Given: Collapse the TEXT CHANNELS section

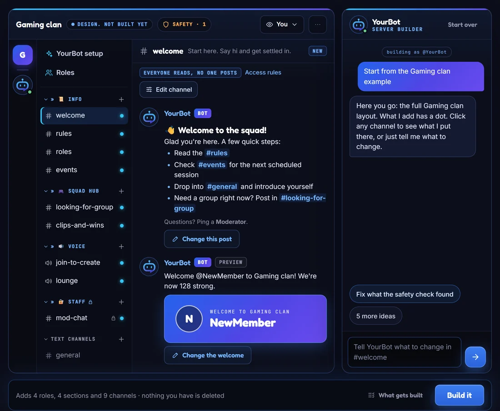Looking at the screenshot, I should (46, 339).
